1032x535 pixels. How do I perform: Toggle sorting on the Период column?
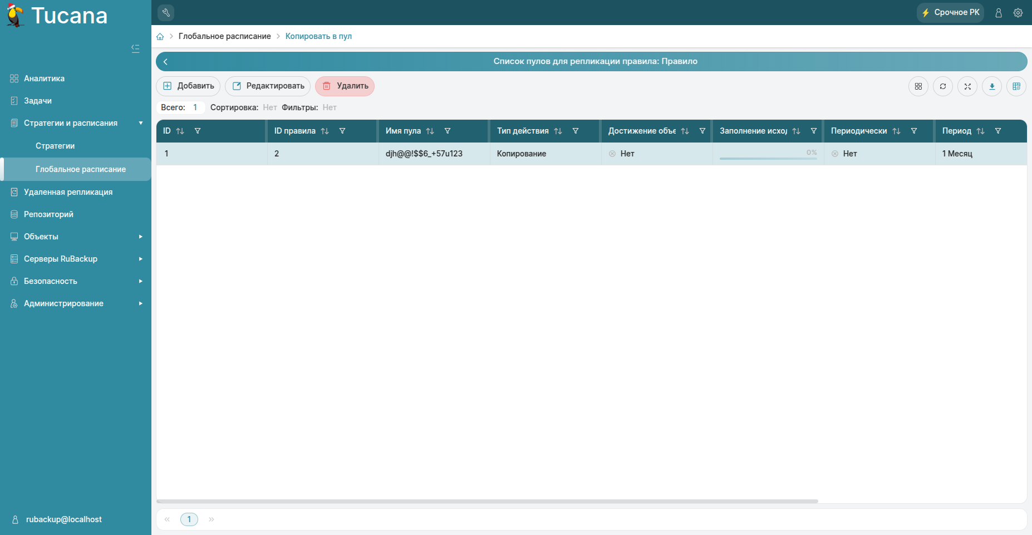pos(980,131)
